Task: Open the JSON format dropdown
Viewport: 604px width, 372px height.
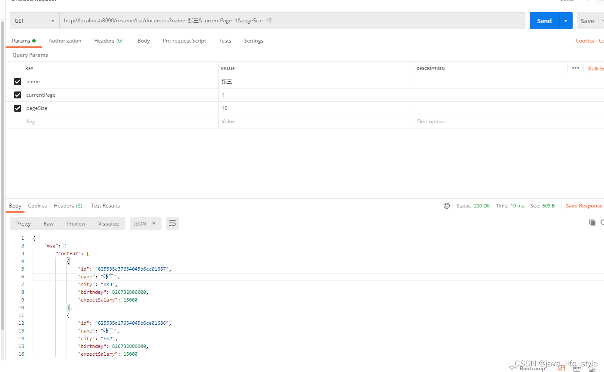Action: point(146,223)
